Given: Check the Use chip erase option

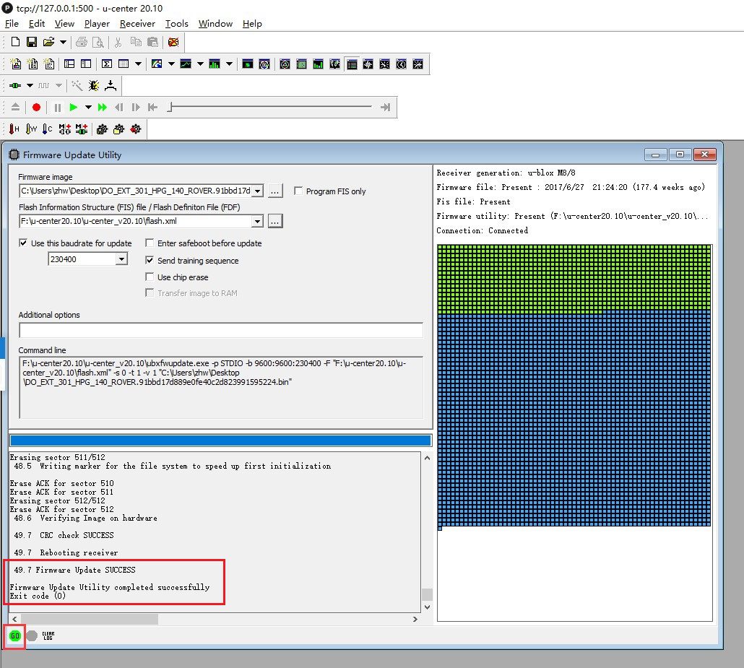Looking at the screenshot, I should [x=150, y=277].
